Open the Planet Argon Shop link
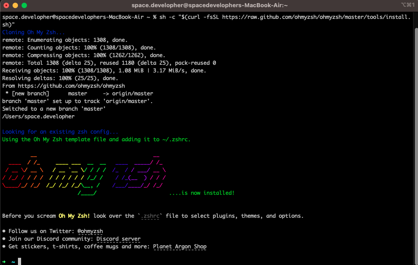This screenshot has width=418, height=265. [x=180, y=247]
